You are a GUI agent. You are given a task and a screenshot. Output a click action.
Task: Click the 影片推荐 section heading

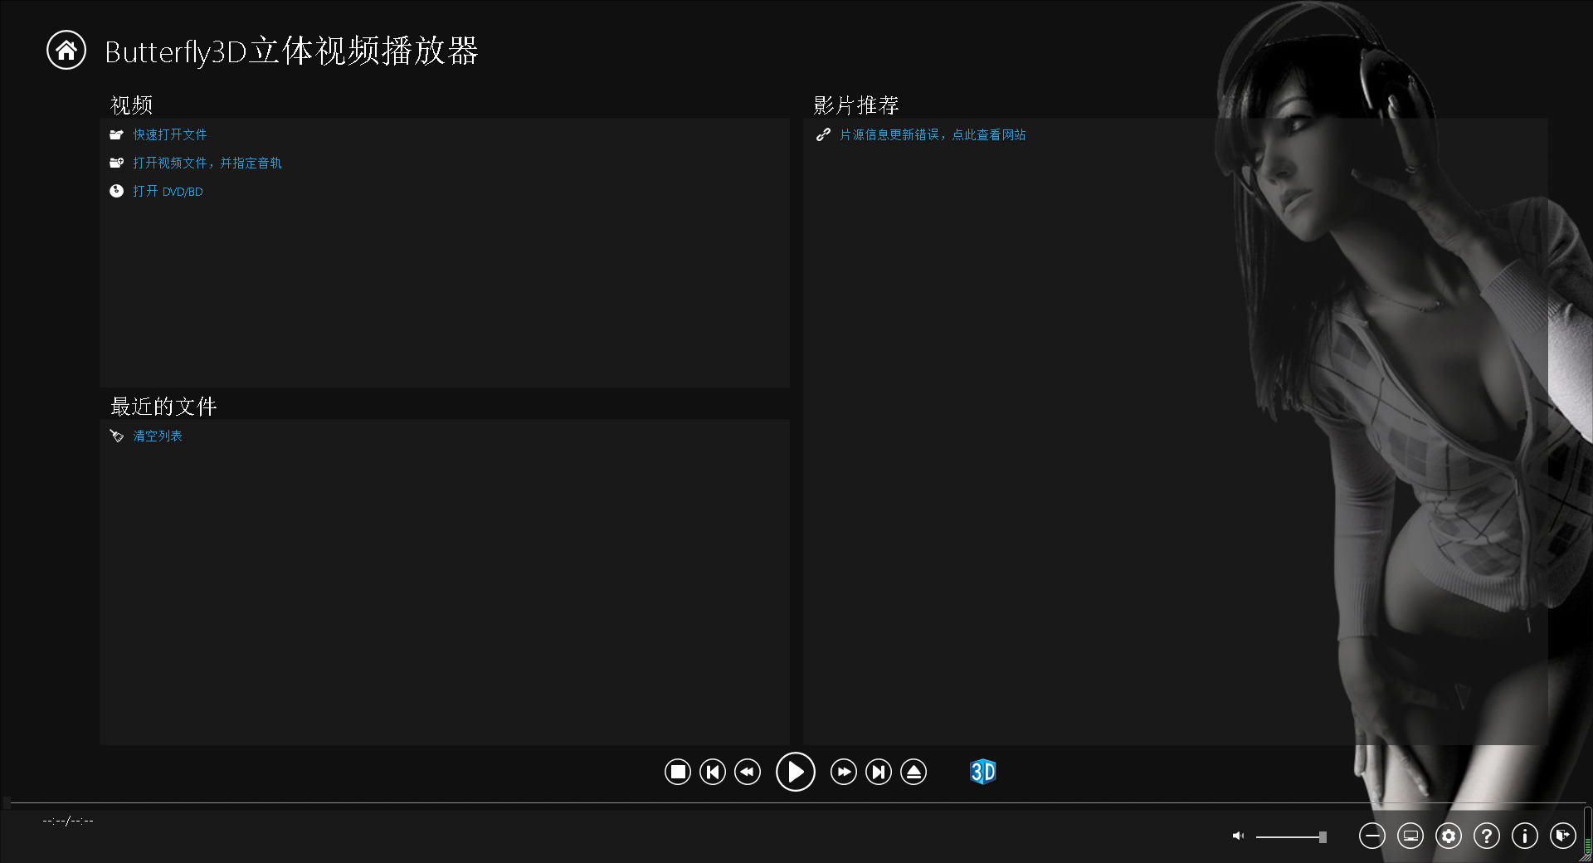click(x=856, y=105)
